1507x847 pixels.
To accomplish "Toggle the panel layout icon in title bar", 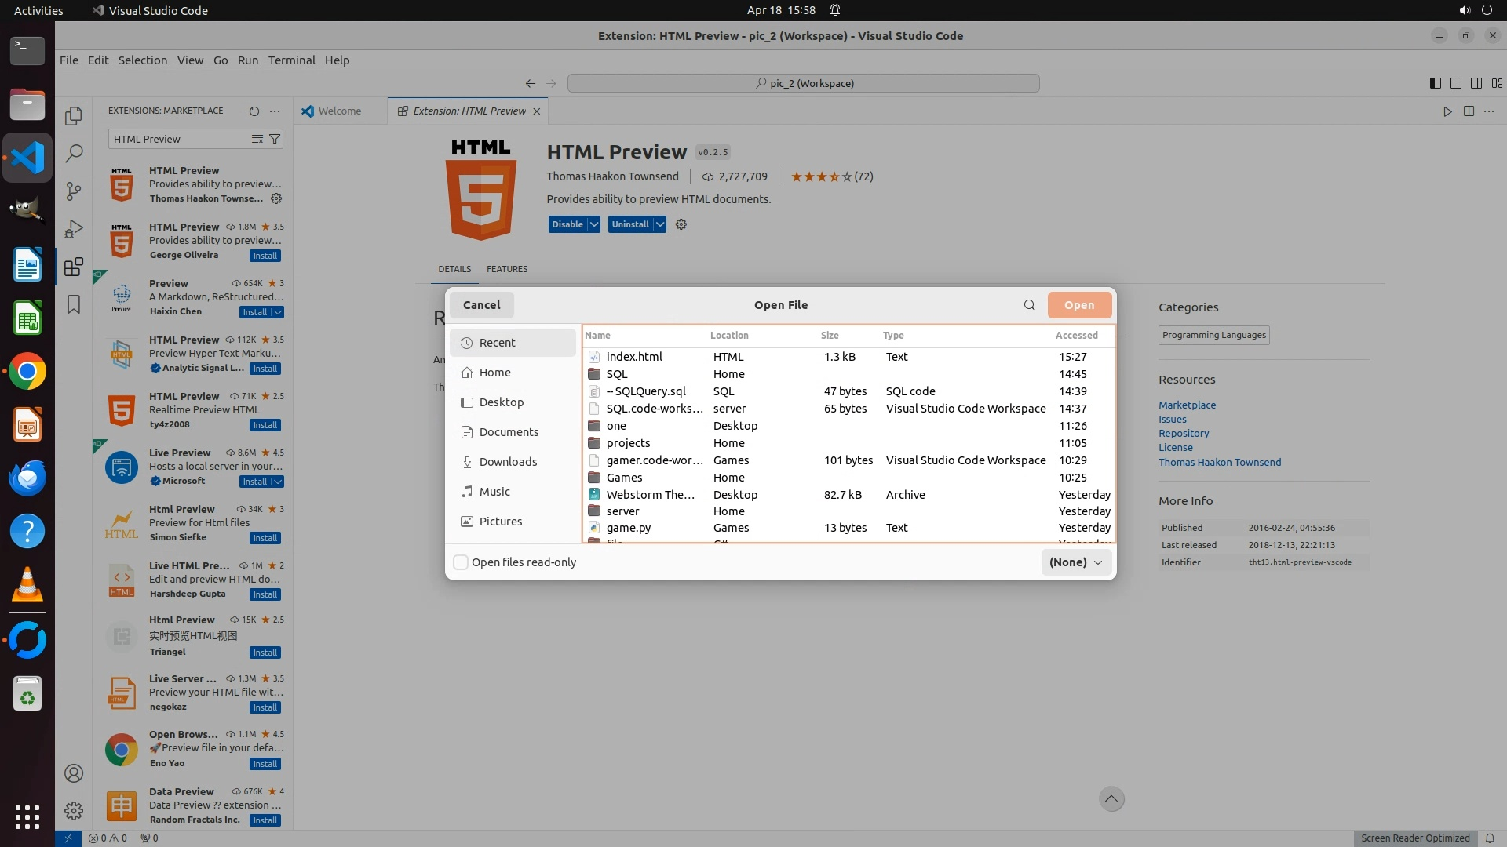I will pyautogui.click(x=1455, y=83).
